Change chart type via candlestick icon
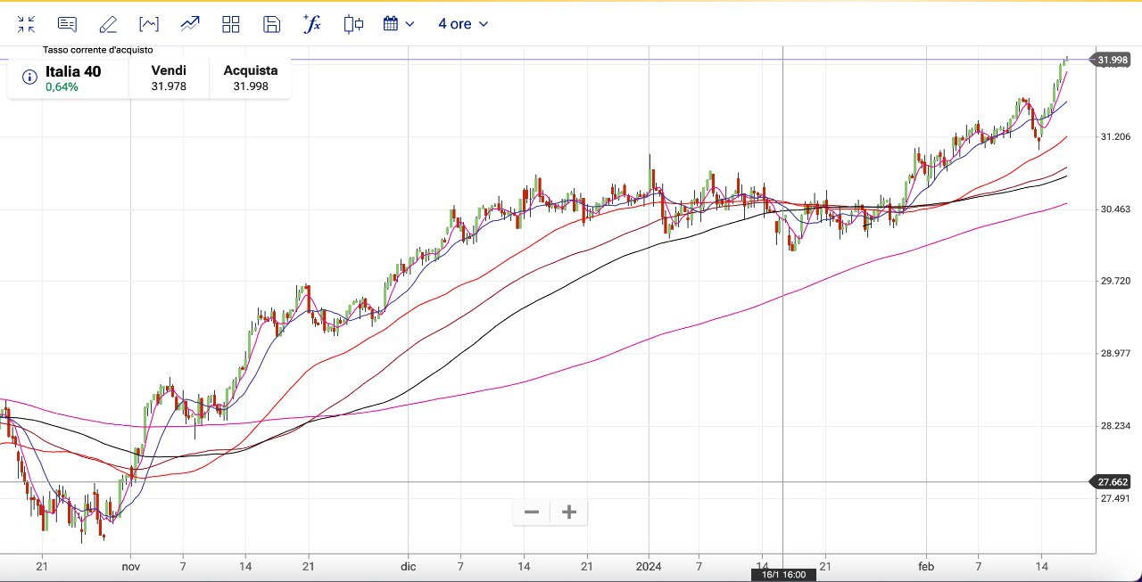The image size is (1142, 582). coord(353,24)
